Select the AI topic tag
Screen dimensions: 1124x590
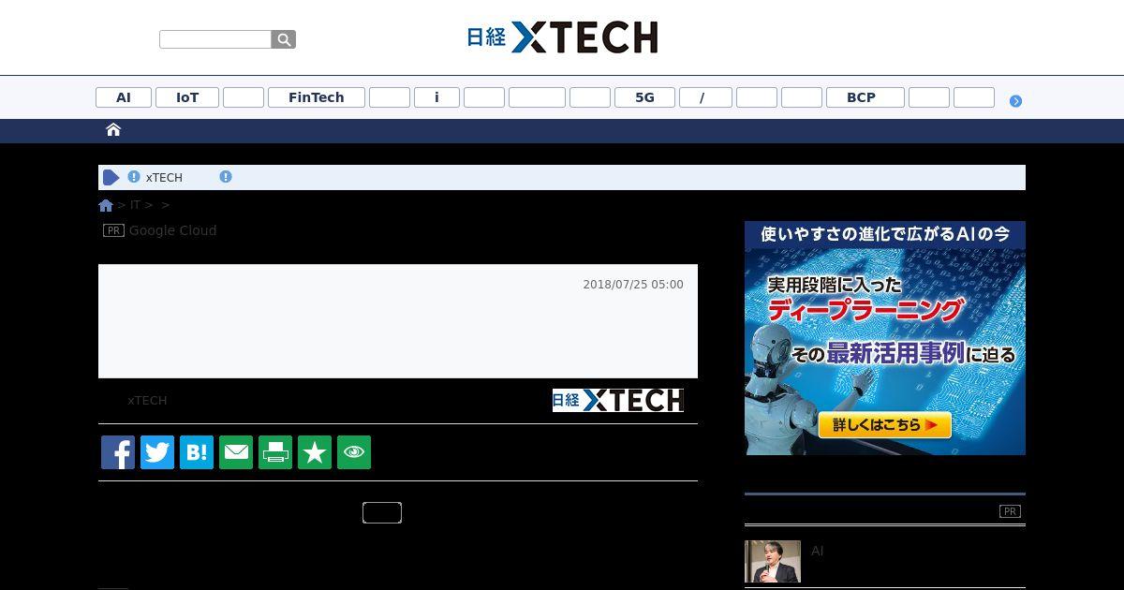tap(124, 97)
